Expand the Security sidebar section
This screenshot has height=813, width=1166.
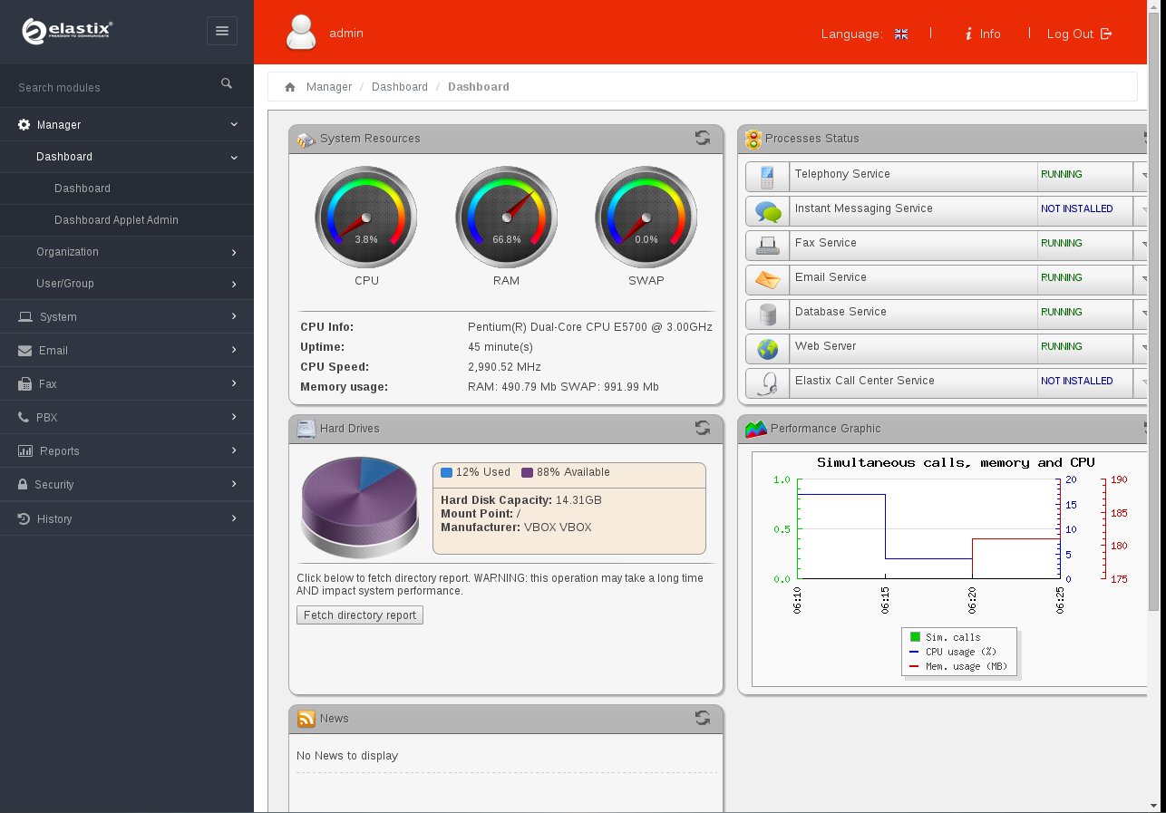pos(127,485)
